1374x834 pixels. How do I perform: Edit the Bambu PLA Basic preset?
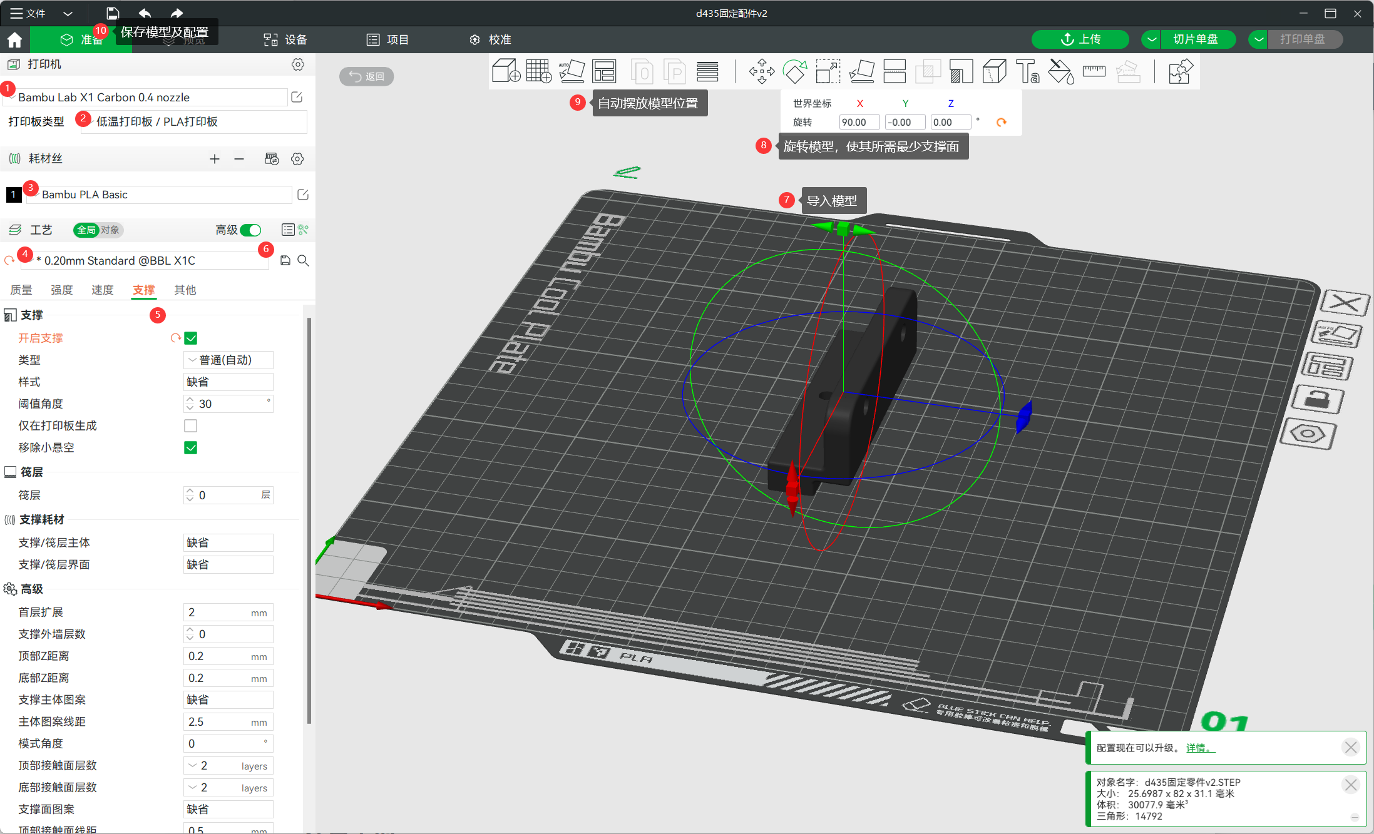tap(303, 195)
